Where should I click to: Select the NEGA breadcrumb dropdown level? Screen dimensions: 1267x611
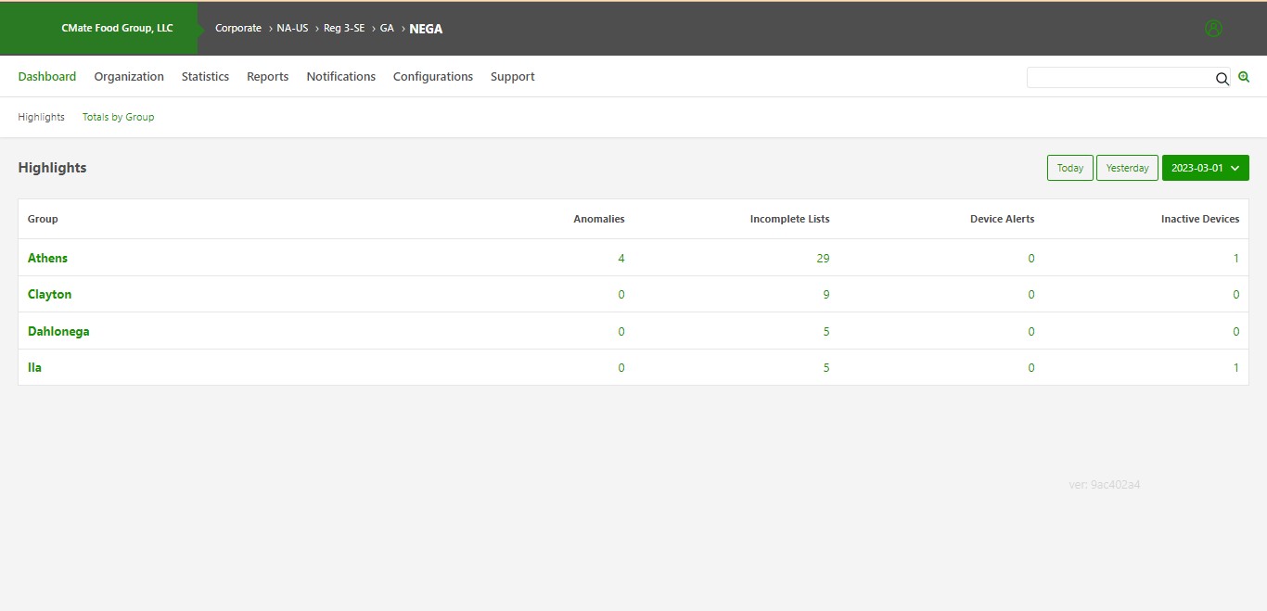426,29
